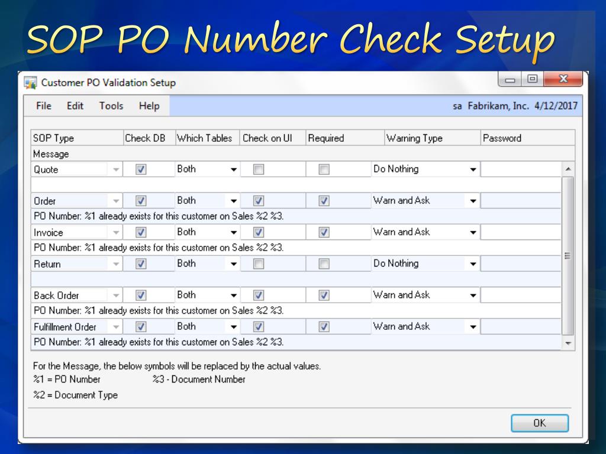
Task: Open the Back Order SOP Type dropdown
Action: (115, 296)
